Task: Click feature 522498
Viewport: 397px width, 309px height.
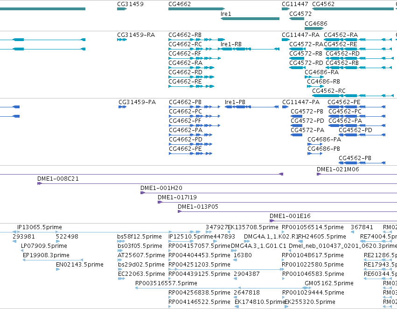Action: coord(67,237)
